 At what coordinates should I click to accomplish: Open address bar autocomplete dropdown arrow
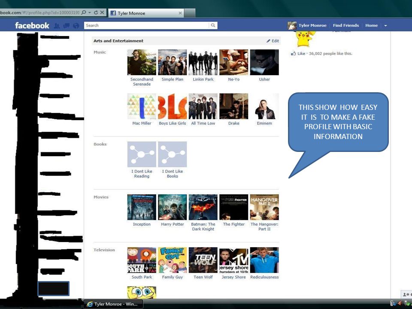click(x=90, y=12)
